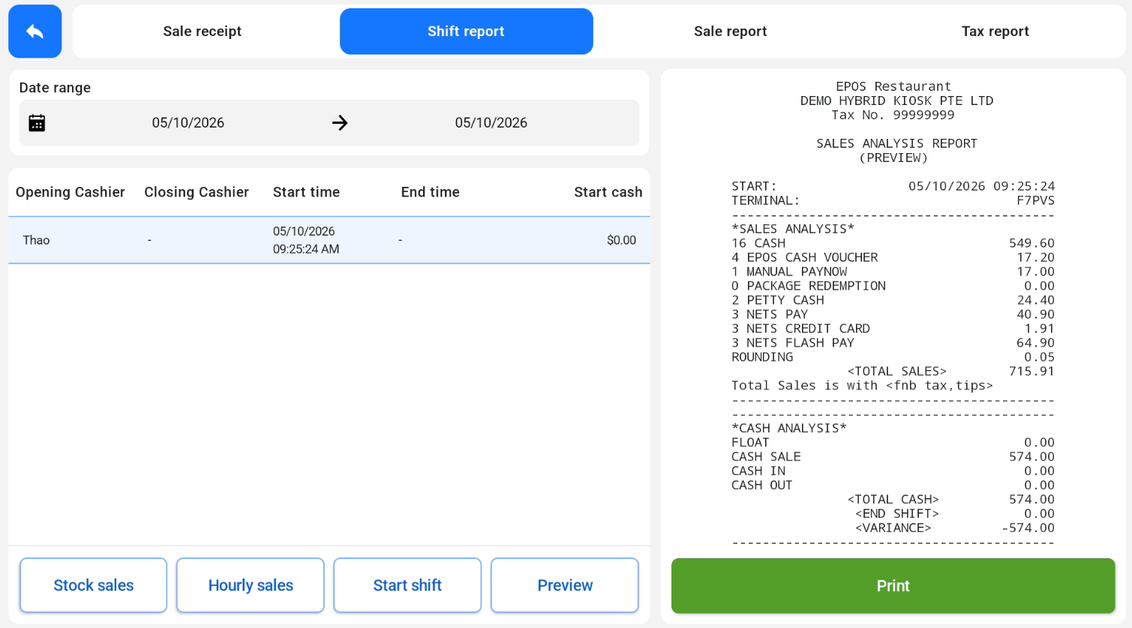Click the back arrow button

click(35, 32)
